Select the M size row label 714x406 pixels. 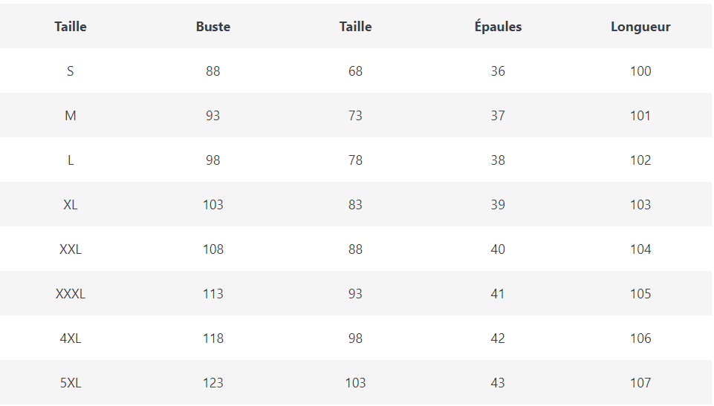click(x=71, y=116)
